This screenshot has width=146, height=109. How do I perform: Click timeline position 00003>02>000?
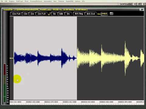(x=88, y=102)
